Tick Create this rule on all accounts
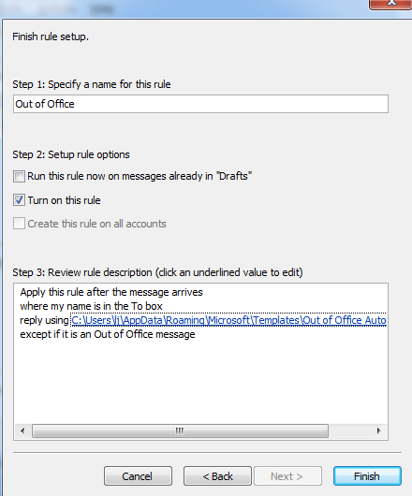Image resolution: width=412 pixels, height=496 pixels. click(19, 224)
